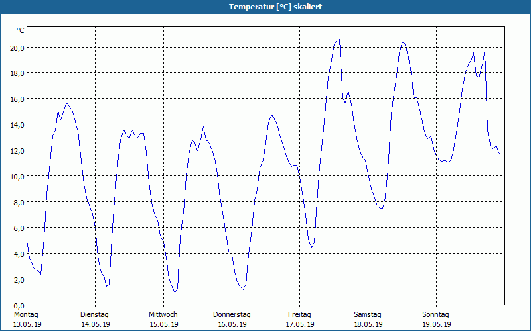Click the chart title 'Temperatur [°C] skaliert'
This screenshot has width=531, height=331.
[x=275, y=7]
